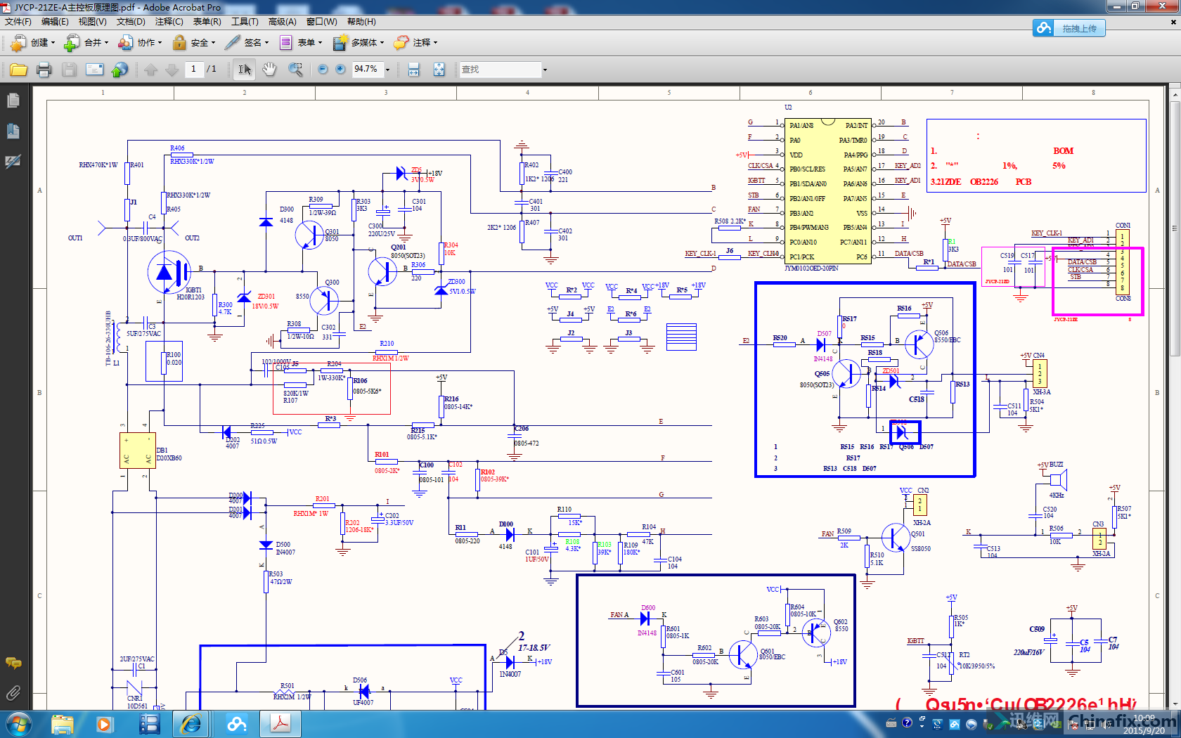Open the Comments panel in sidebar
The image size is (1181, 738).
(13, 663)
